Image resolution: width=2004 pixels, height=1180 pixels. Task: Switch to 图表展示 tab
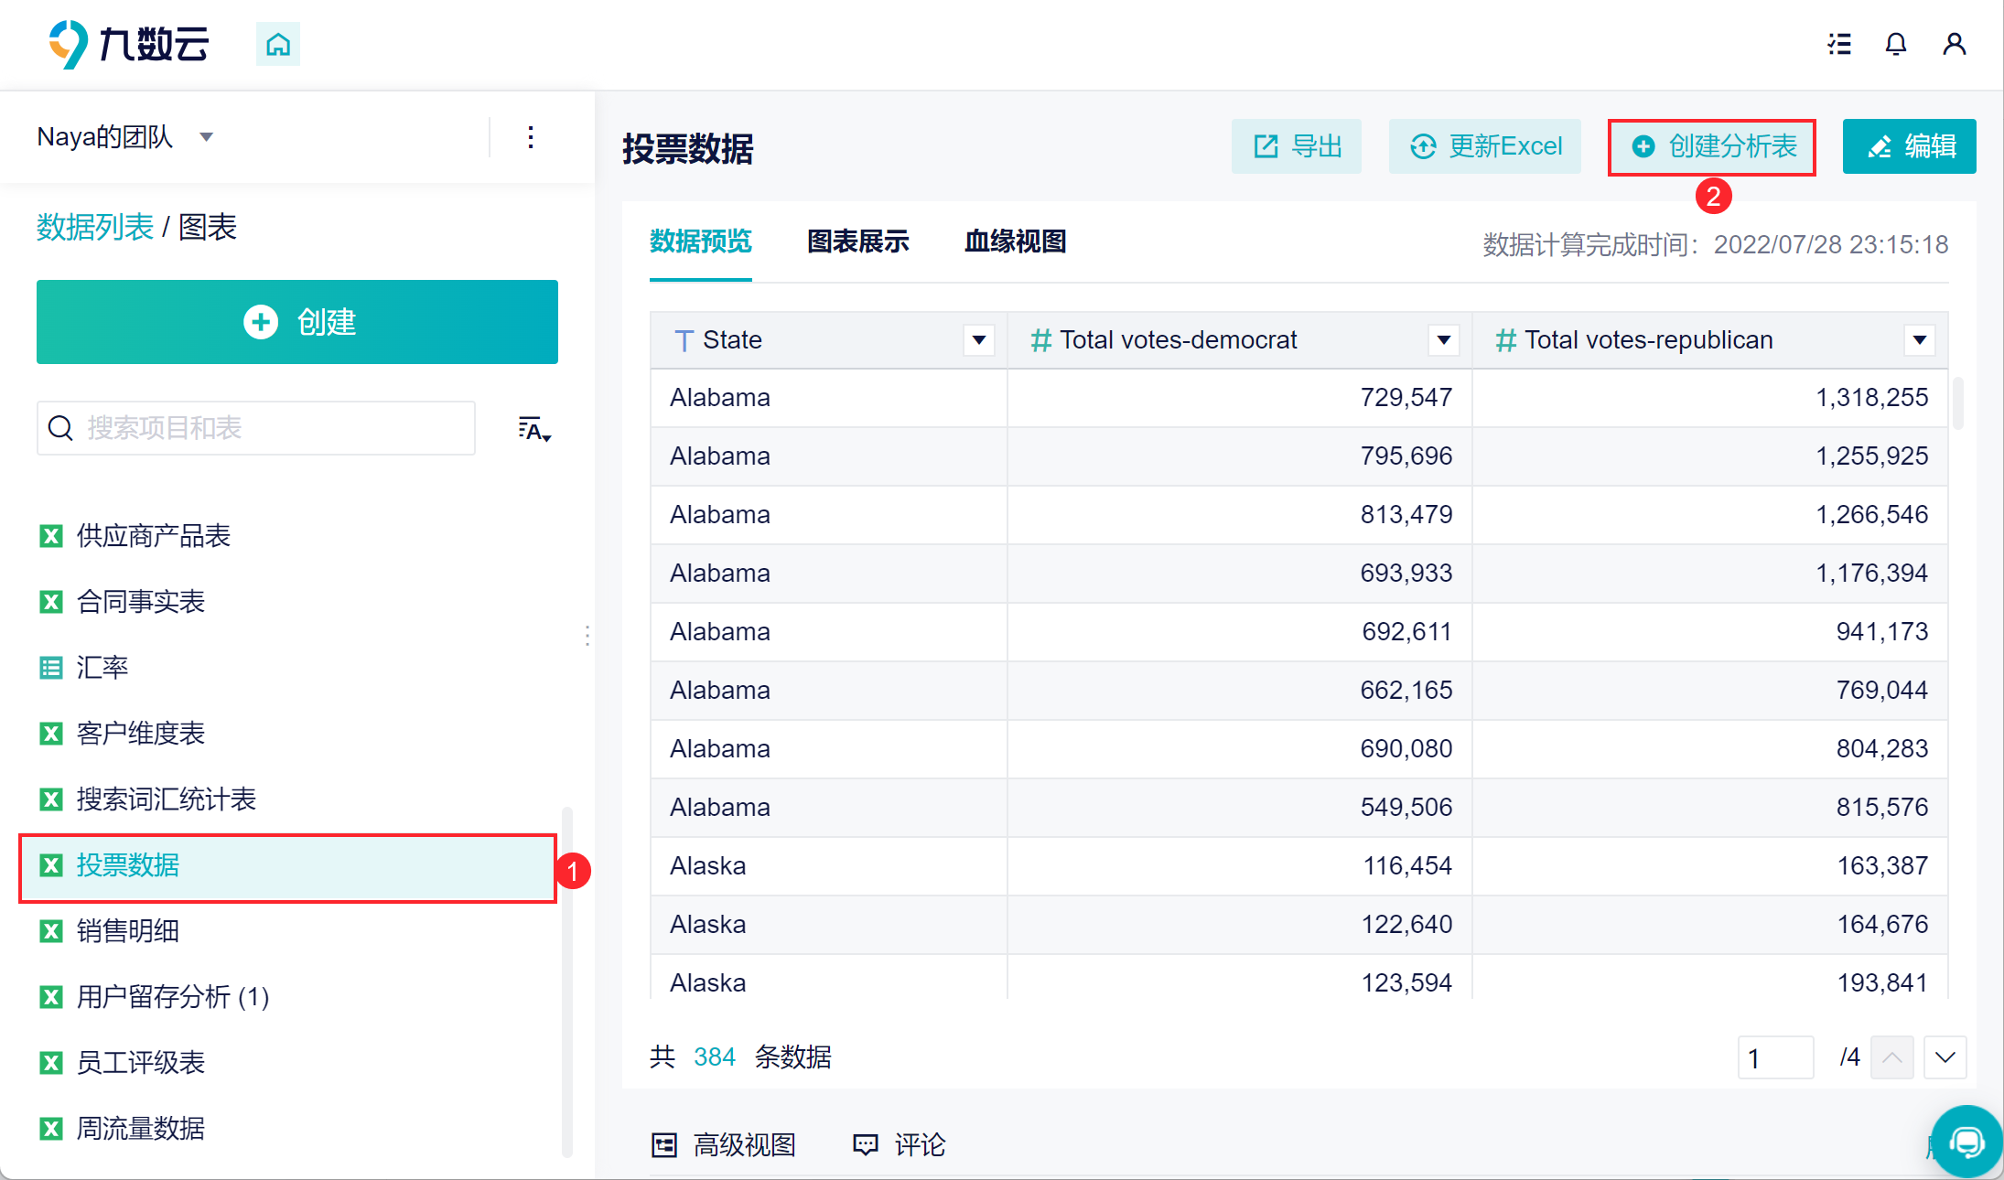(x=857, y=241)
